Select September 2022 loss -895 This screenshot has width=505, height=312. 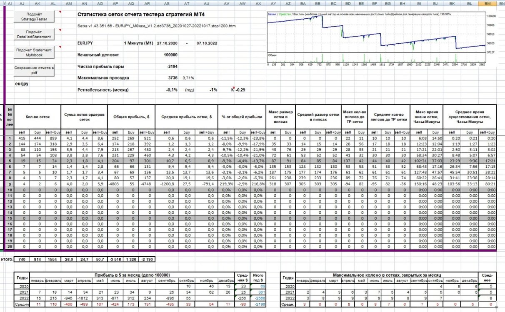point(166,299)
